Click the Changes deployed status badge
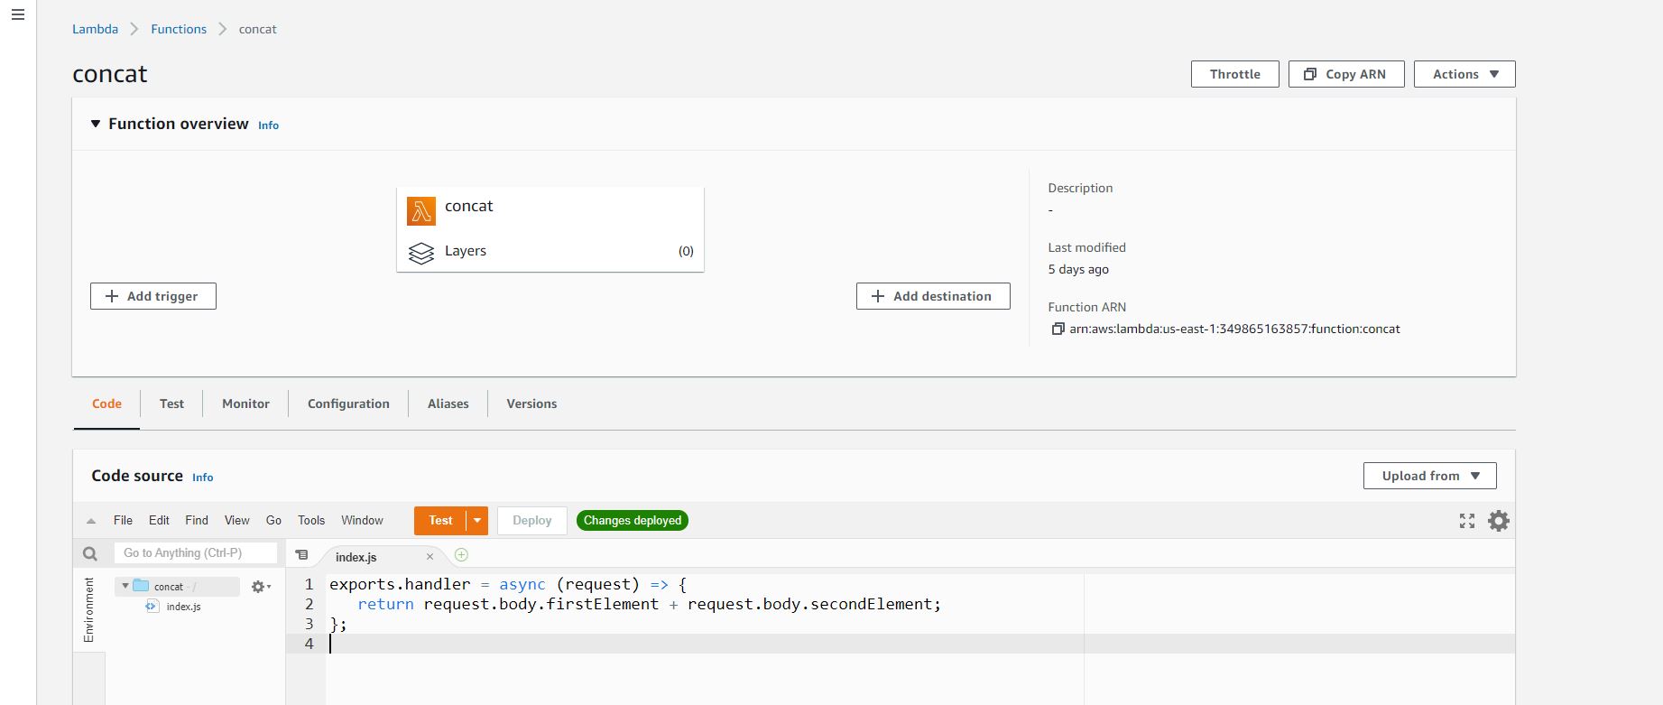Screen dimensions: 1663x705 pos(633,521)
